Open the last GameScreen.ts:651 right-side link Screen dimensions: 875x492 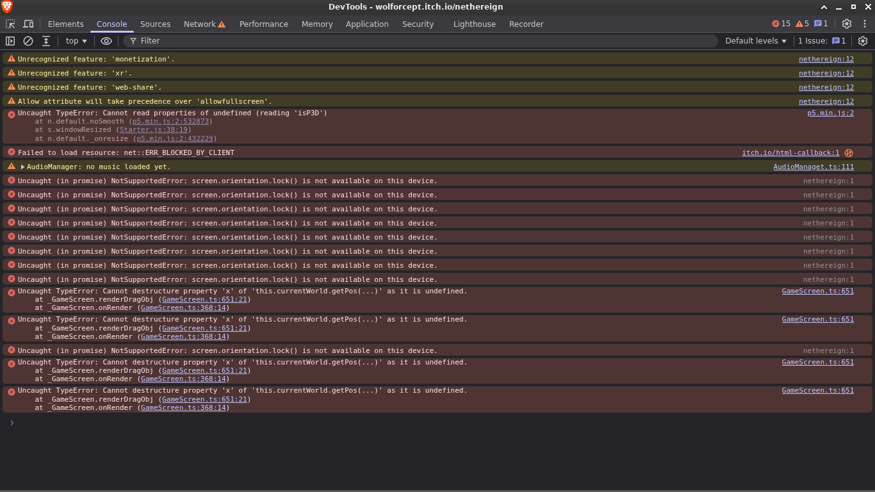[x=818, y=390]
